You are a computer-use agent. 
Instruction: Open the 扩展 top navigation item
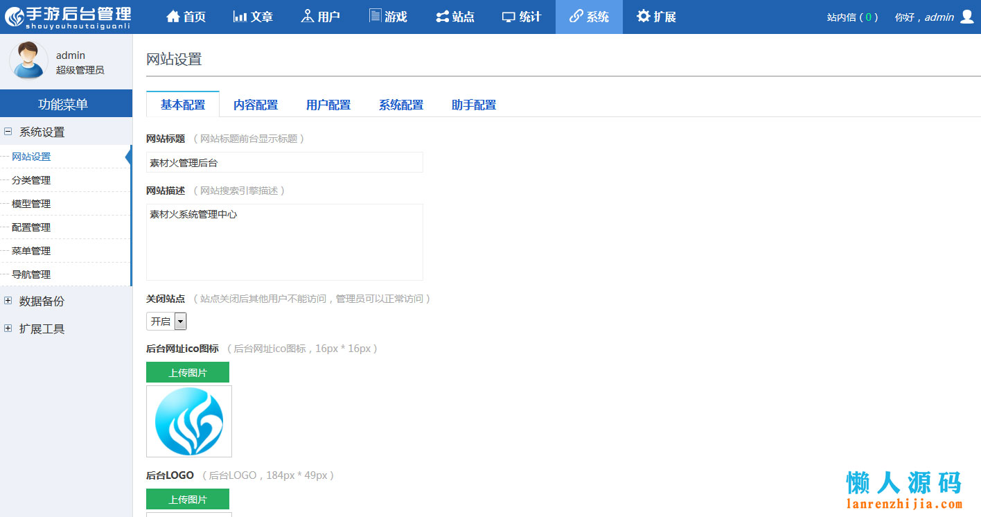click(x=656, y=17)
